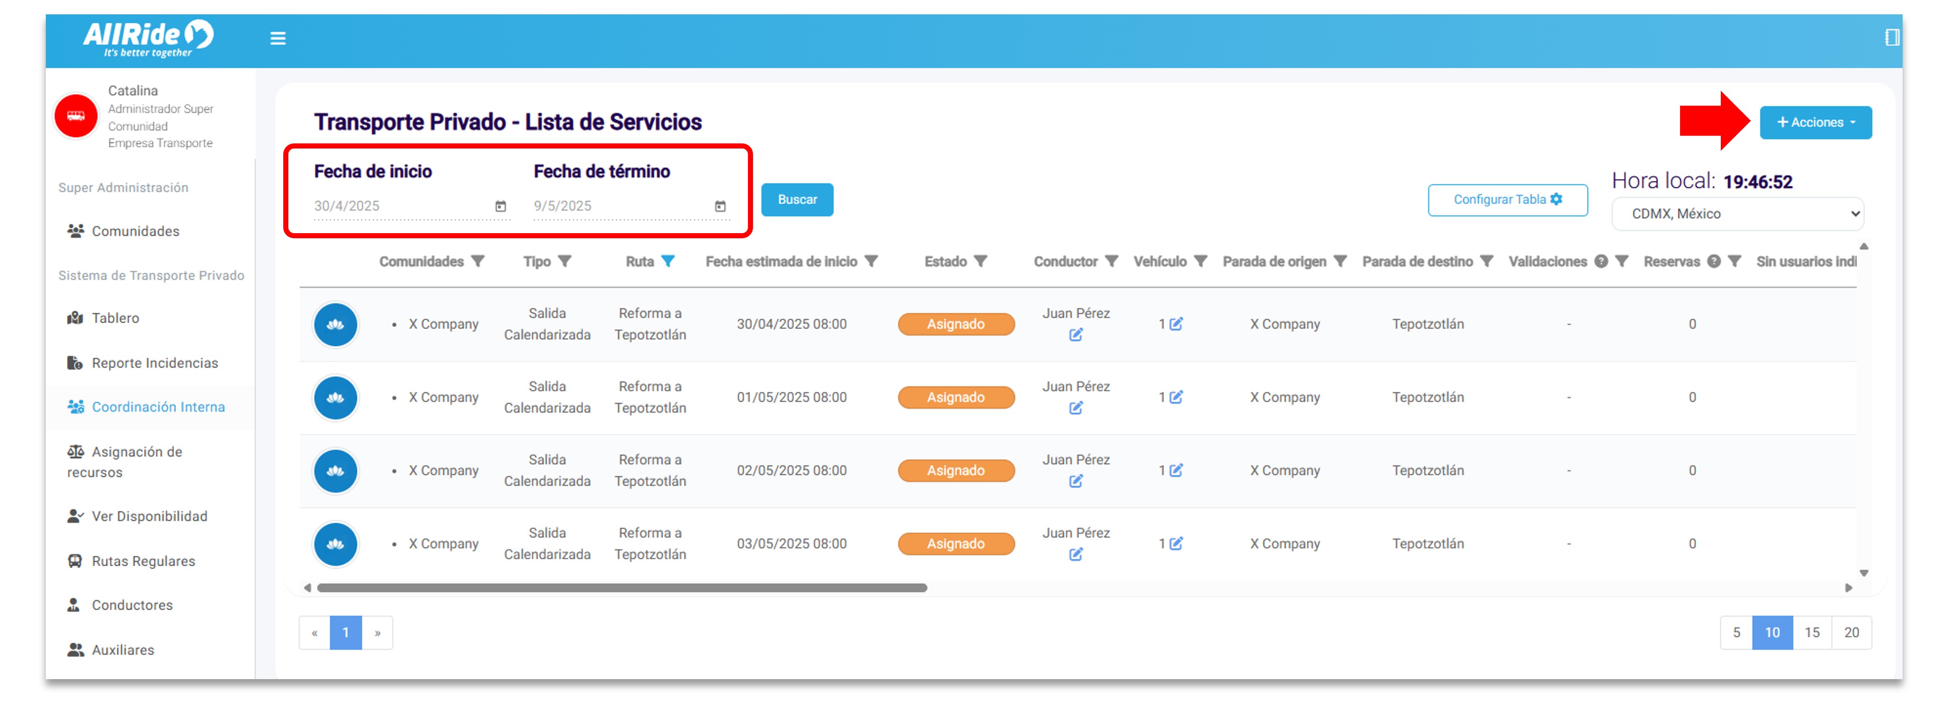Edit vehicle for the 01/05/2025 service
The height and width of the screenshot is (724, 1936).
(x=1176, y=397)
